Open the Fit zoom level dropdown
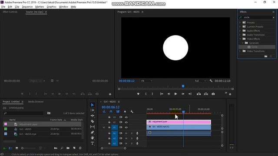Viewport: 278px width, 156px height. coord(147,81)
